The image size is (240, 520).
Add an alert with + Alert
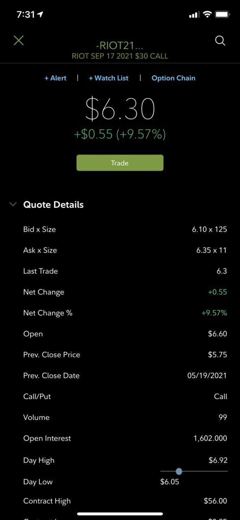(x=56, y=78)
